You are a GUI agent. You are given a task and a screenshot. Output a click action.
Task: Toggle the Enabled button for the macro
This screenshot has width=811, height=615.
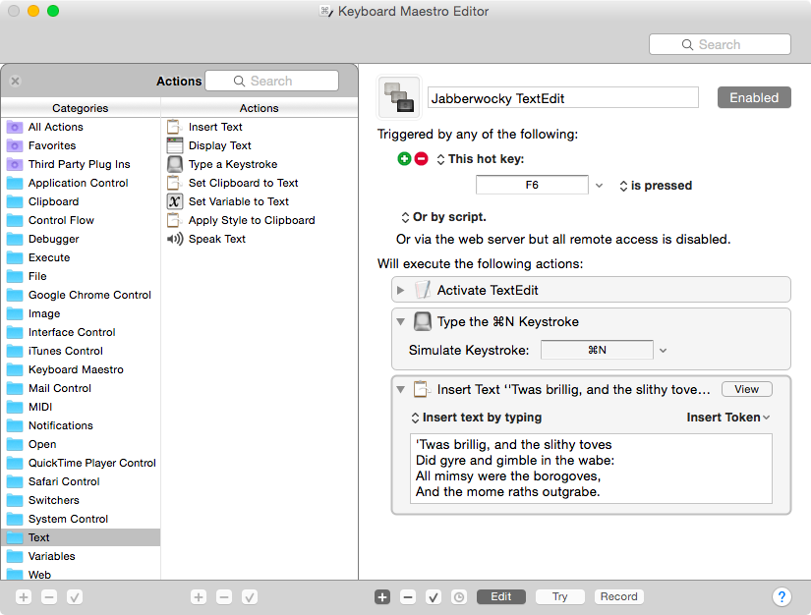pyautogui.click(x=754, y=97)
